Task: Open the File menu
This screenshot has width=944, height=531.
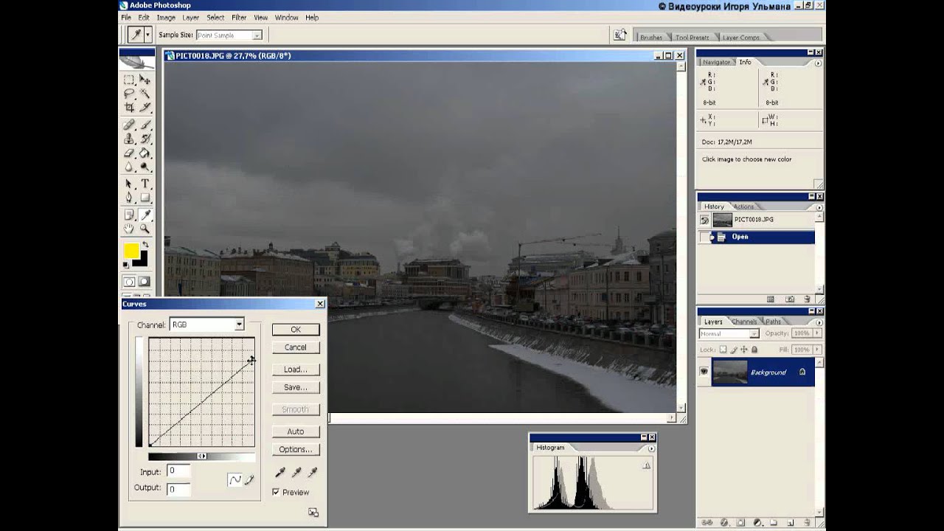Action: tap(126, 18)
